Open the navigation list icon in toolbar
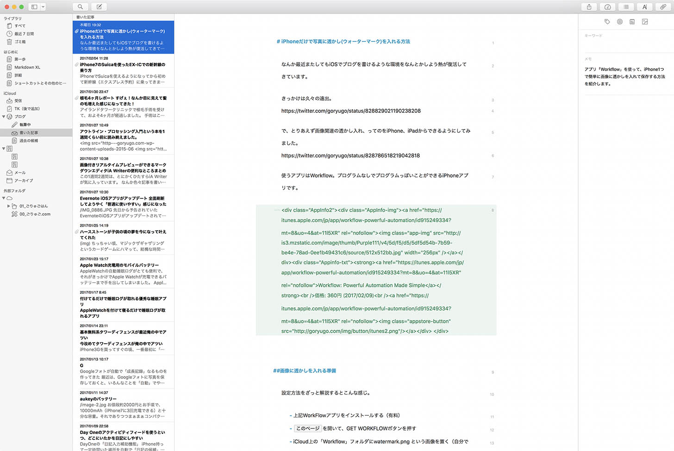 (626, 7)
